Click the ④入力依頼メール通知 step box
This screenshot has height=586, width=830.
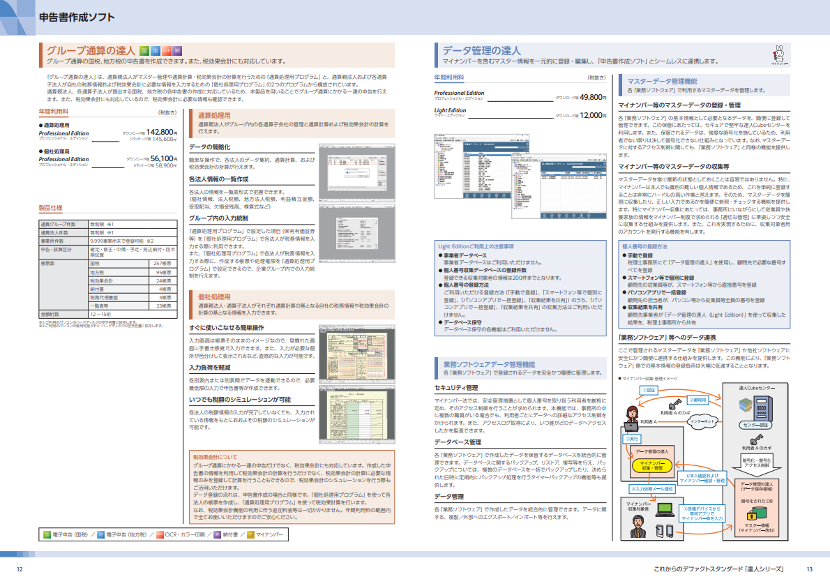[x=651, y=488]
